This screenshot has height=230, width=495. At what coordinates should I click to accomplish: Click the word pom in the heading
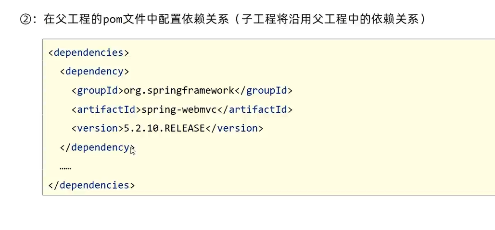tap(113, 21)
